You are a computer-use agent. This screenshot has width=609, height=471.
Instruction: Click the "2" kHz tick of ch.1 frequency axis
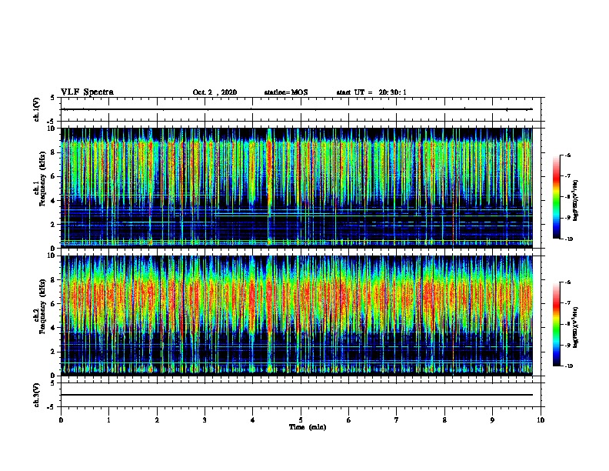point(54,224)
